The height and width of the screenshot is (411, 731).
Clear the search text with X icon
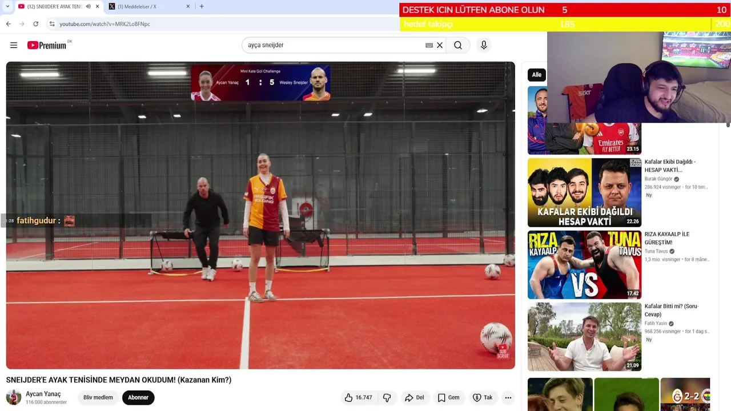tap(440, 45)
